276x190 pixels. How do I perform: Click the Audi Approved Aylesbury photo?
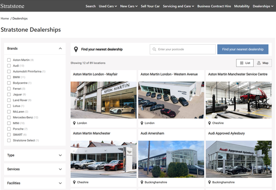239,159
